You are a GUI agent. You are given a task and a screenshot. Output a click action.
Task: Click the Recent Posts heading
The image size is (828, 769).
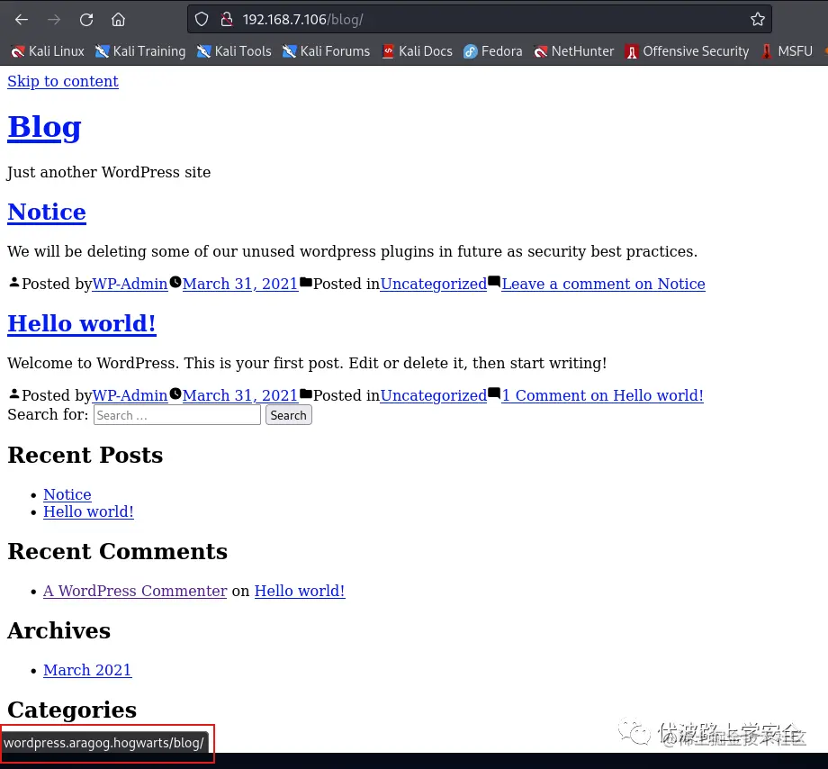[85, 456]
